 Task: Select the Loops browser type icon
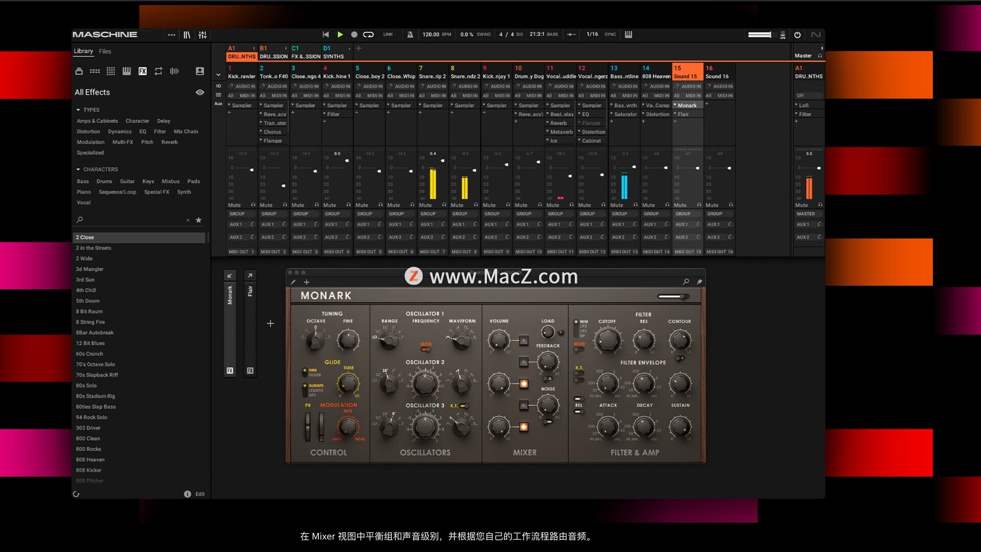tap(158, 71)
